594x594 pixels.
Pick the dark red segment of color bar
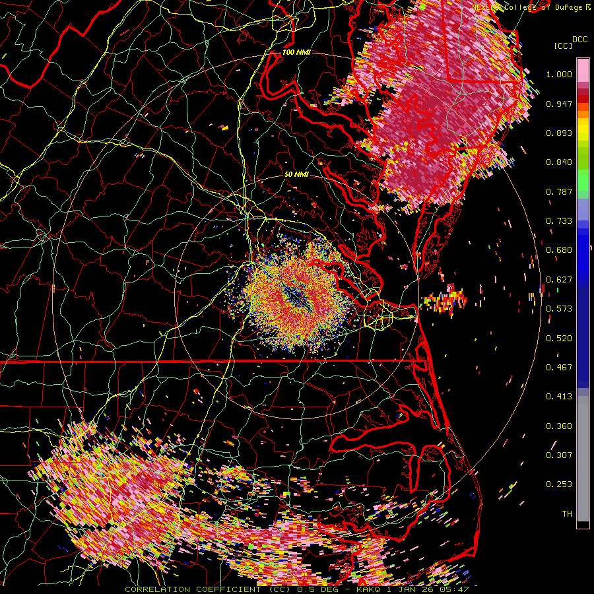click(583, 99)
